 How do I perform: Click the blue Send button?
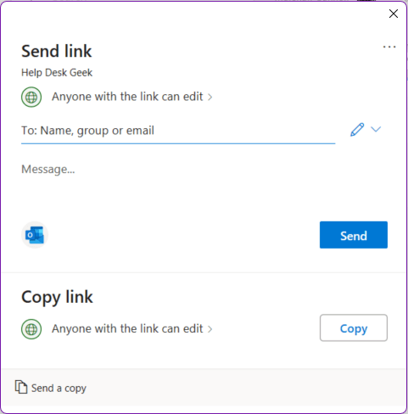[x=354, y=235]
